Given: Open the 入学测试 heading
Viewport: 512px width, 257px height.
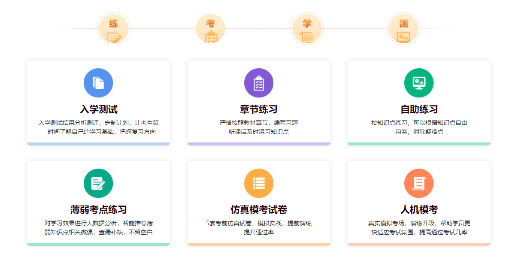Looking at the screenshot, I should [x=98, y=109].
